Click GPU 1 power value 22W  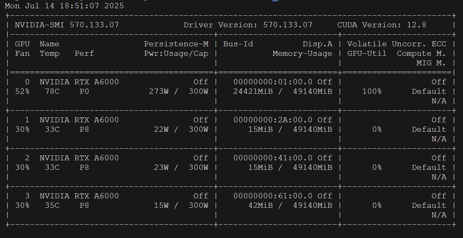(161, 130)
